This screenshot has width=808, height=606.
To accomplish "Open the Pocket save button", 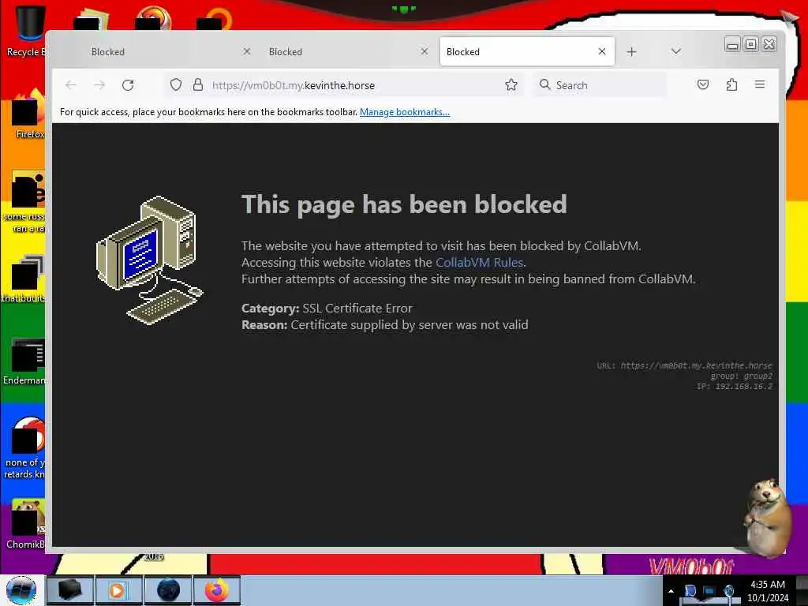I will coord(703,84).
